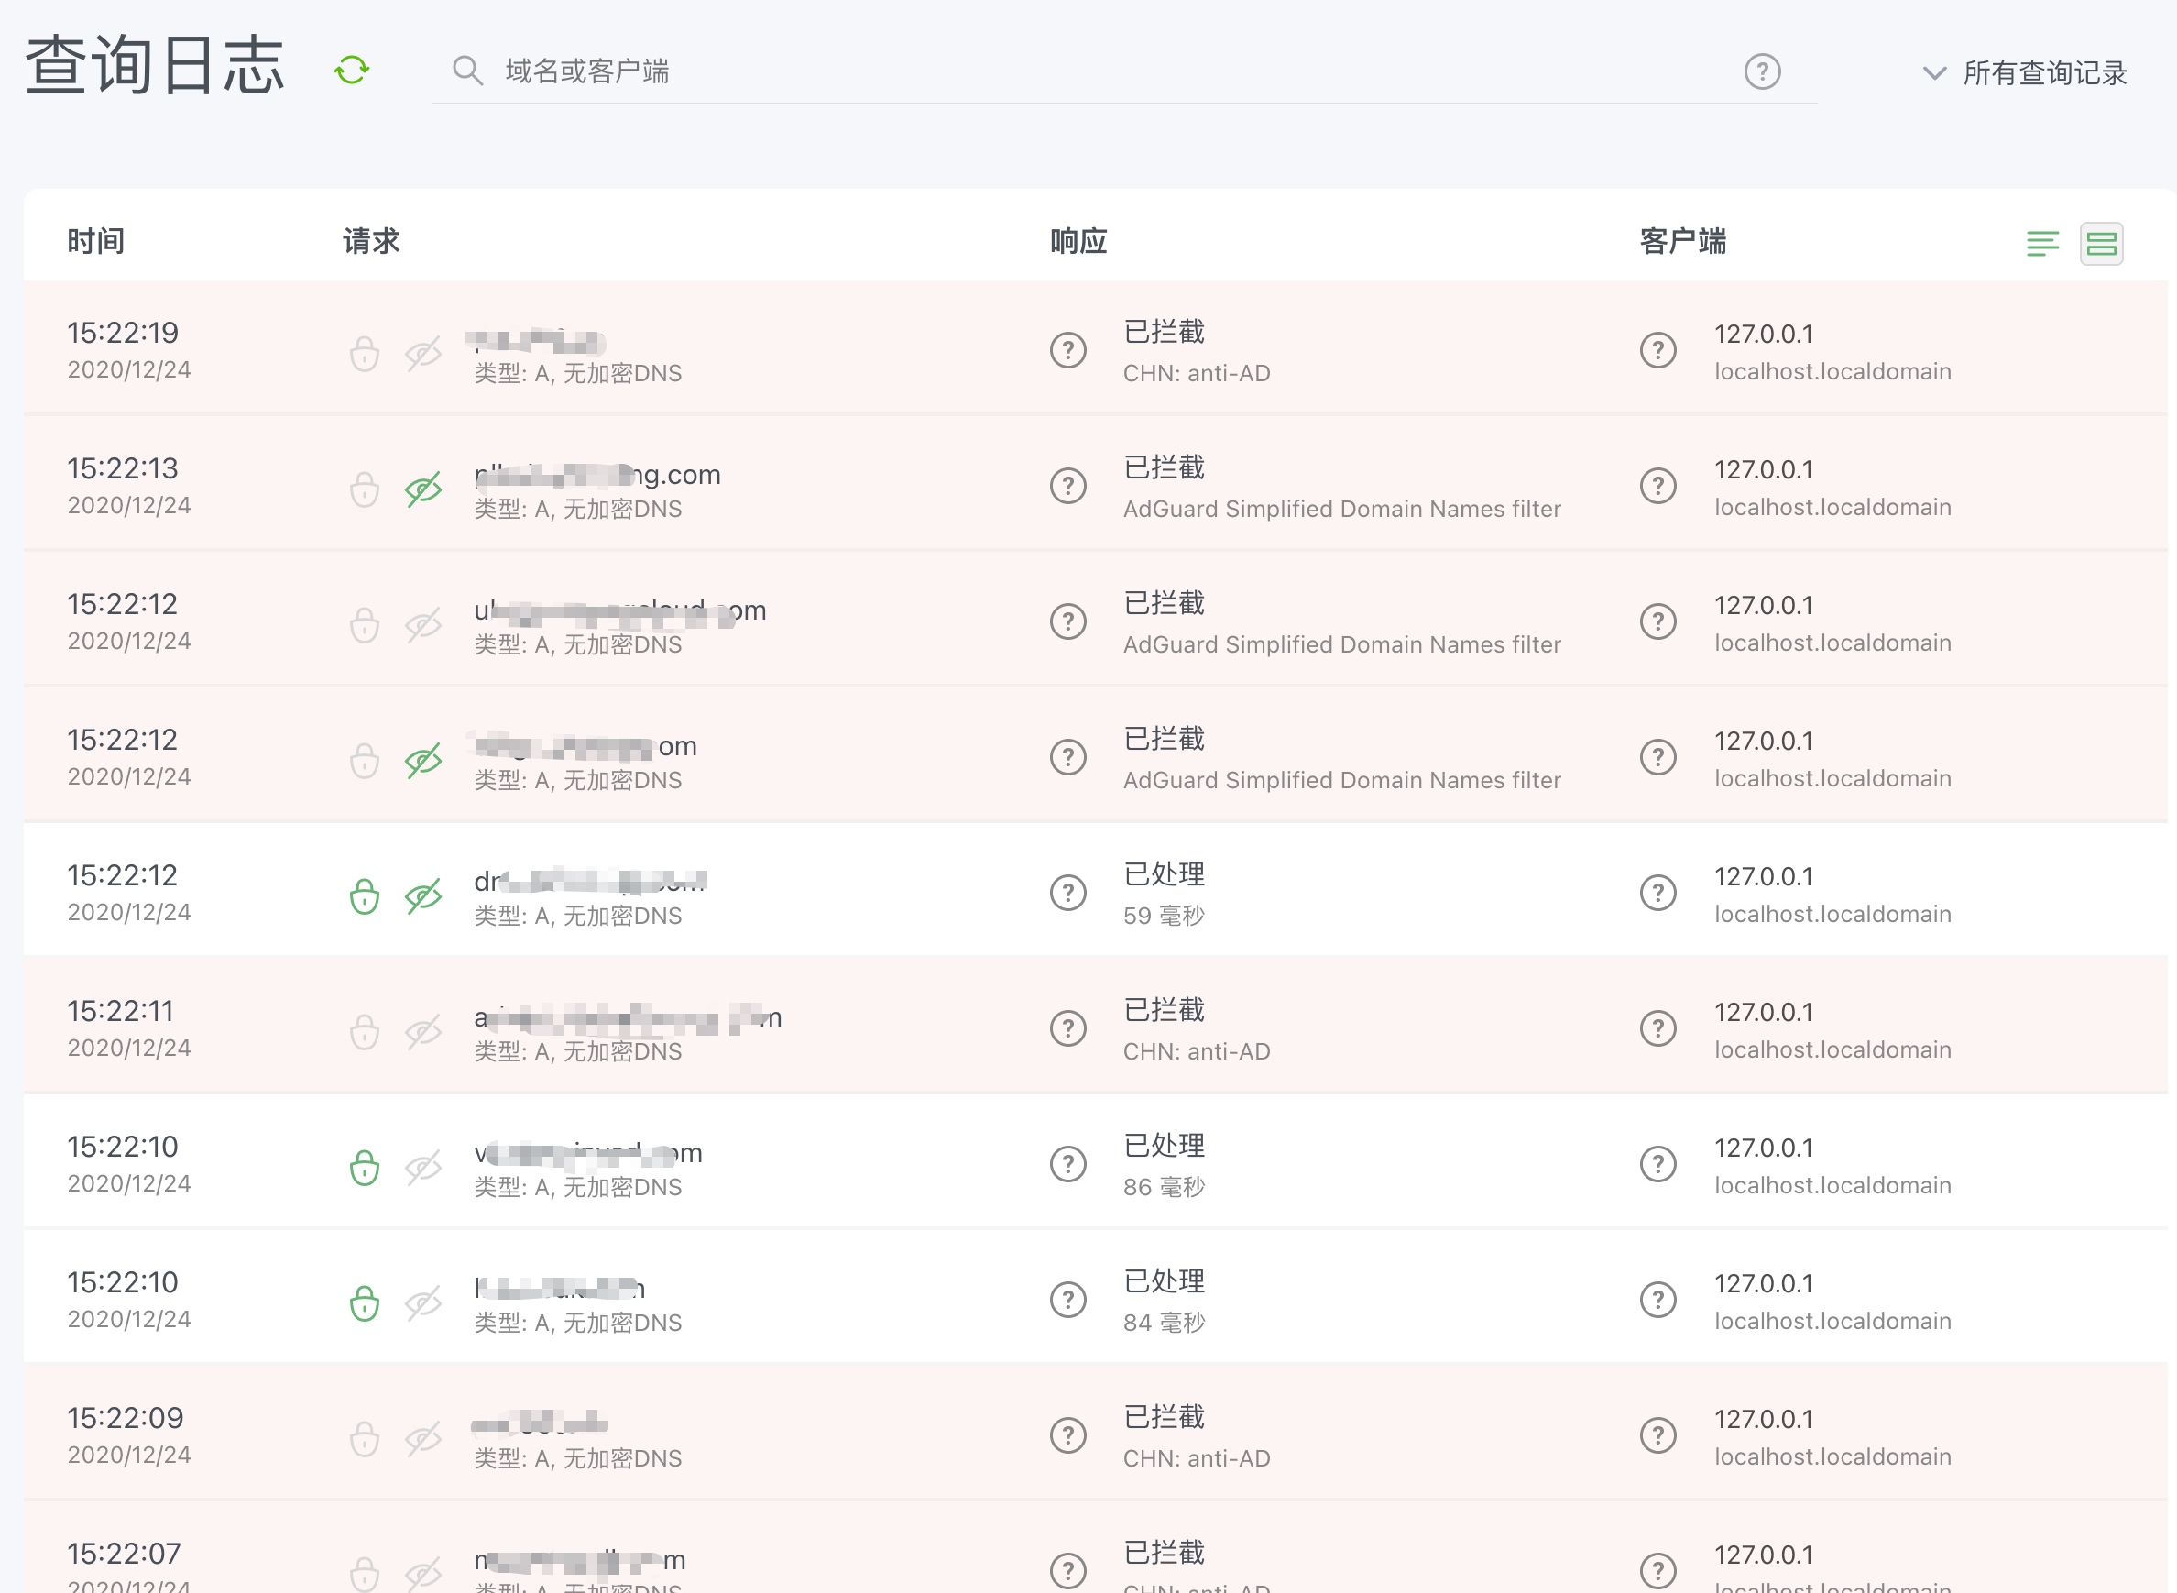Click chevron arrow next to 所有查询记录
2177x1593 pixels.
(x=1933, y=73)
